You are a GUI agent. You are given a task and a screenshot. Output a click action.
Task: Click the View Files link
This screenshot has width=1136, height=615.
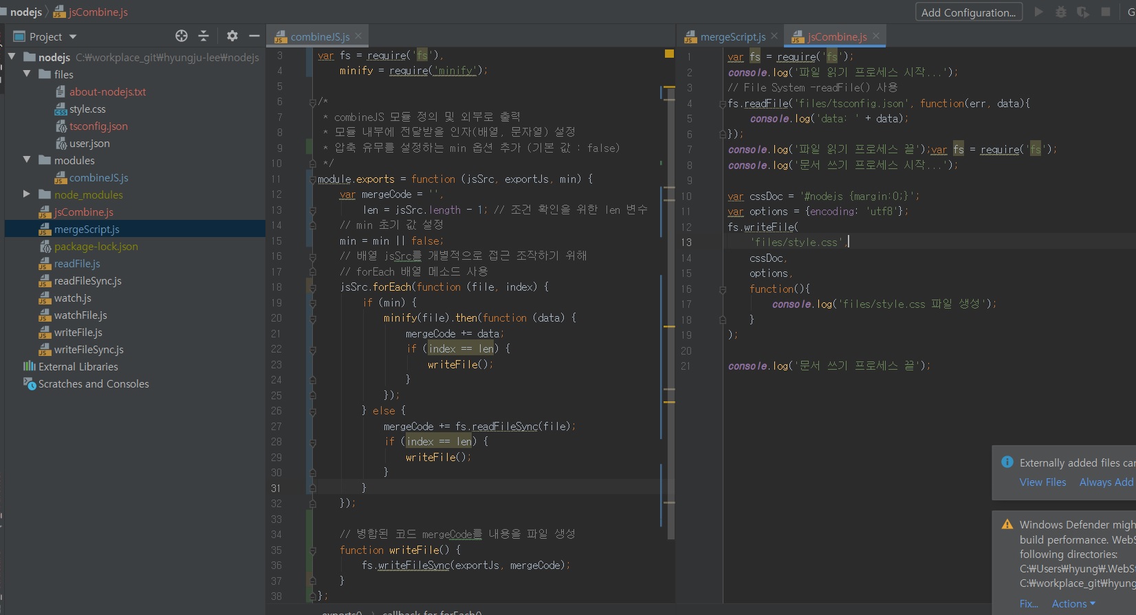1042,482
